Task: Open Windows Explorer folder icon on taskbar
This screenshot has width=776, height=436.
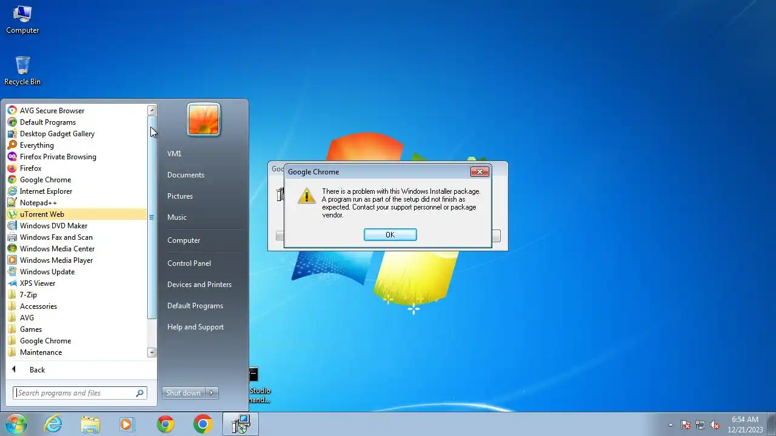Action: click(90, 424)
